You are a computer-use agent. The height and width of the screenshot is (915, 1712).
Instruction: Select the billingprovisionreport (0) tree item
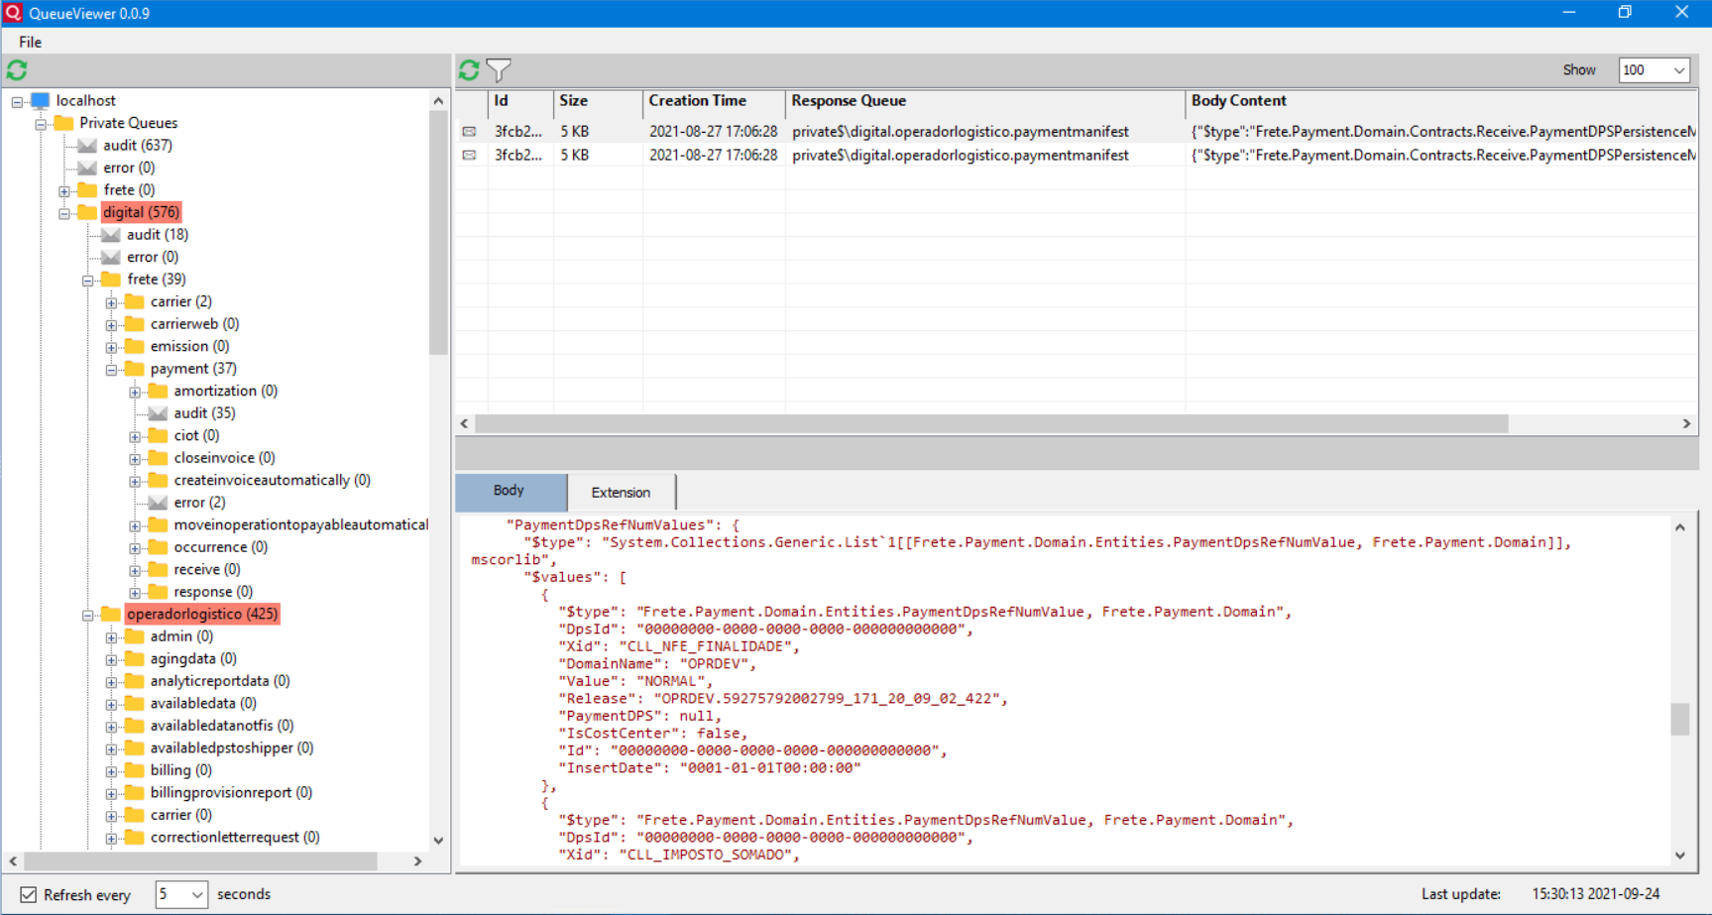[x=231, y=792]
